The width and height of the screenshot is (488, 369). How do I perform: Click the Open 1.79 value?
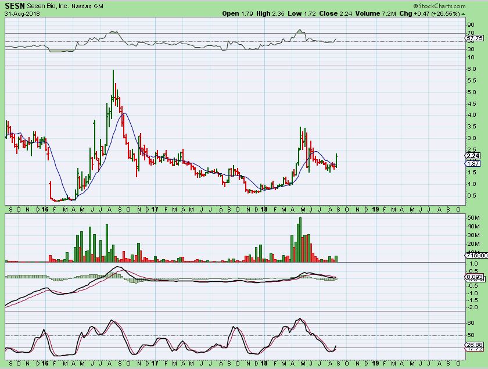[238, 14]
